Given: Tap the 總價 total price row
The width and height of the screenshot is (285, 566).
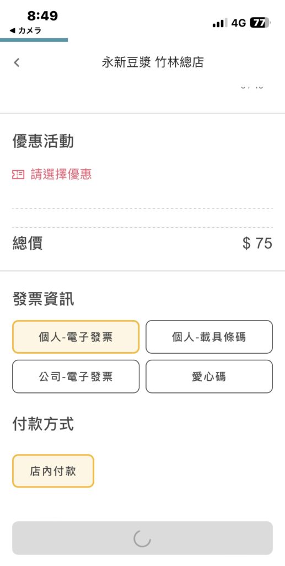Looking at the screenshot, I should click(142, 243).
